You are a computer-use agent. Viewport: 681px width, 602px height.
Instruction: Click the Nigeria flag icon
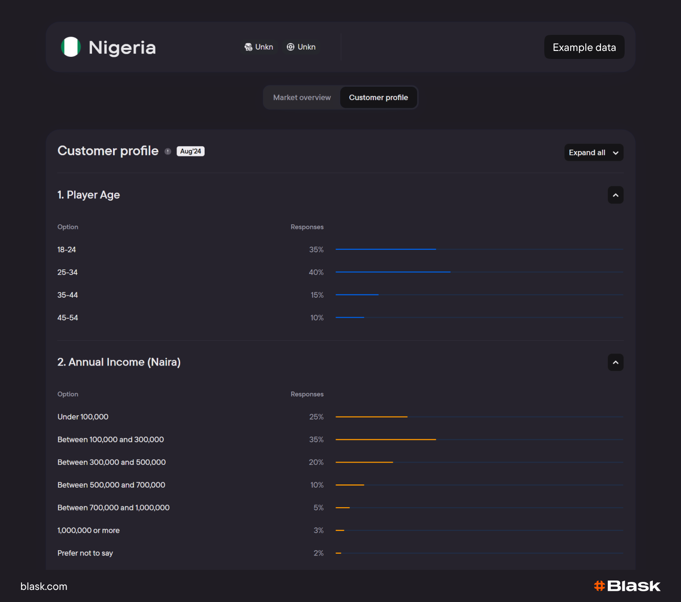tap(71, 47)
